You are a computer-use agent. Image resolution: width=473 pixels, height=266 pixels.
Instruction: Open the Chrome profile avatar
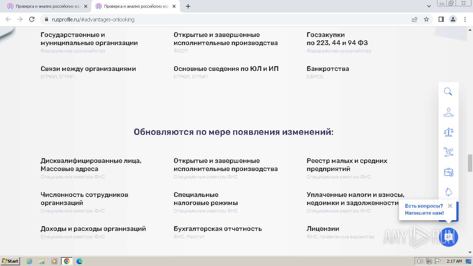coord(453,19)
